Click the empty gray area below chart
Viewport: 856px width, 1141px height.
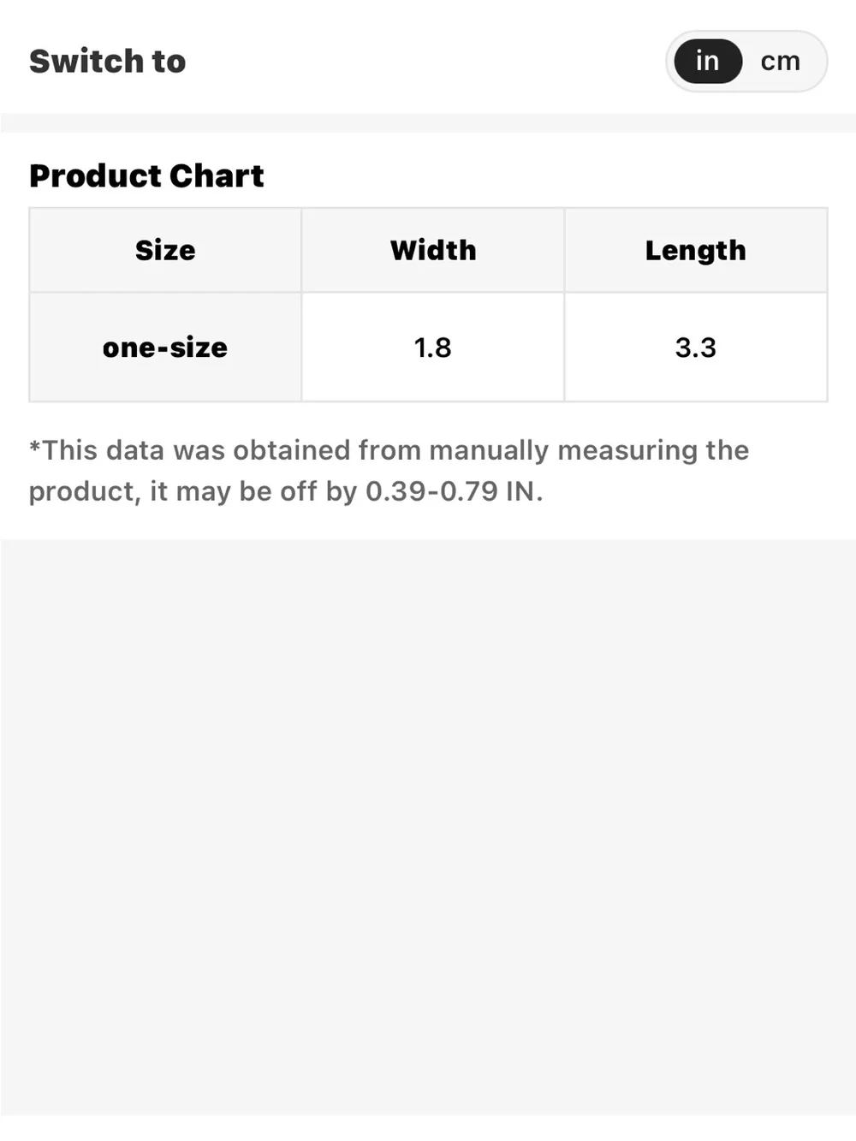click(428, 826)
